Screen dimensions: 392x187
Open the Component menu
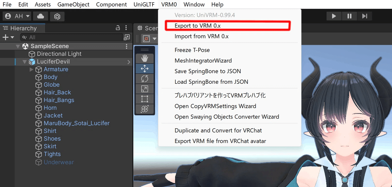[111, 5]
